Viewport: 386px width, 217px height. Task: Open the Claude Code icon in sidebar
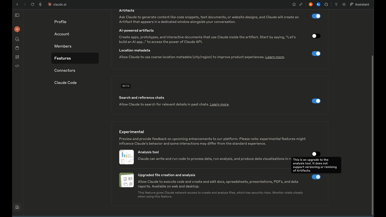(17, 66)
